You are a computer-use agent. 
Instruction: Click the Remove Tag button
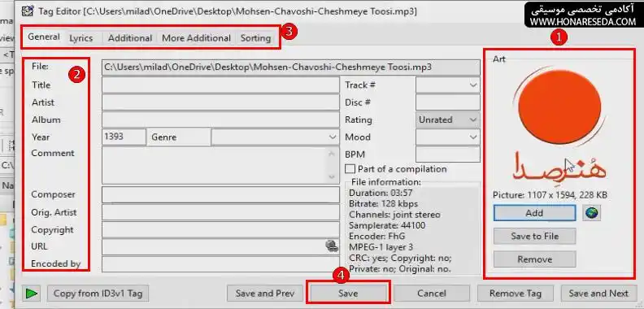pyautogui.click(x=516, y=294)
